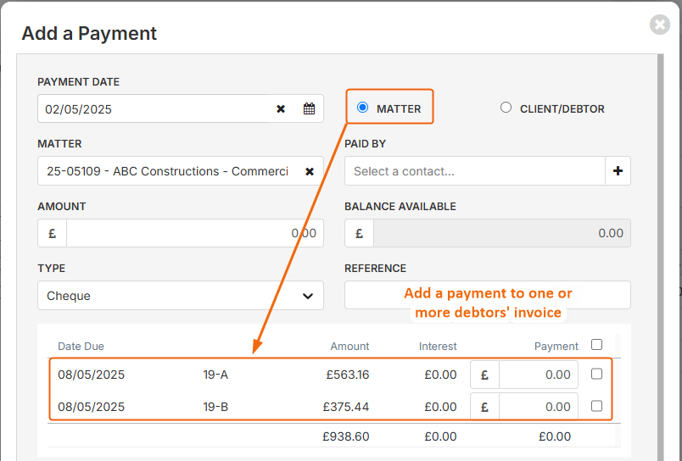Open the payment date calendar picker
The image size is (682, 461).
click(x=309, y=108)
